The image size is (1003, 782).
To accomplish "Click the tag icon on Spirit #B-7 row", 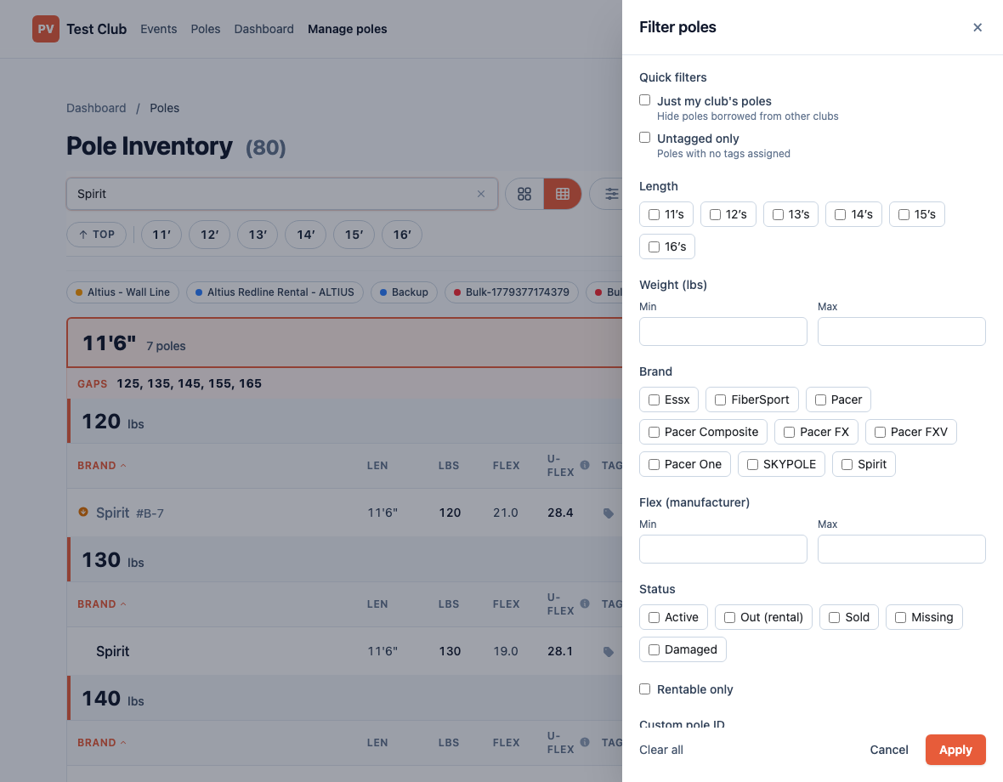I will tap(609, 513).
